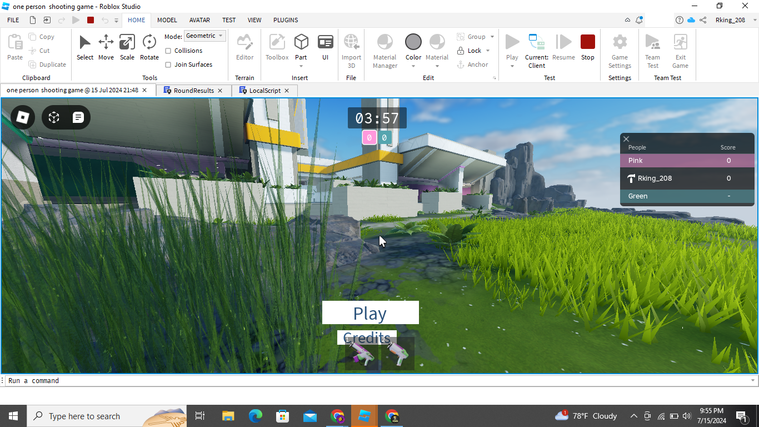759x427 pixels.
Task: Open the LocalScript tab
Action: (265, 90)
